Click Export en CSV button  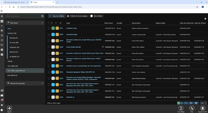203,109
